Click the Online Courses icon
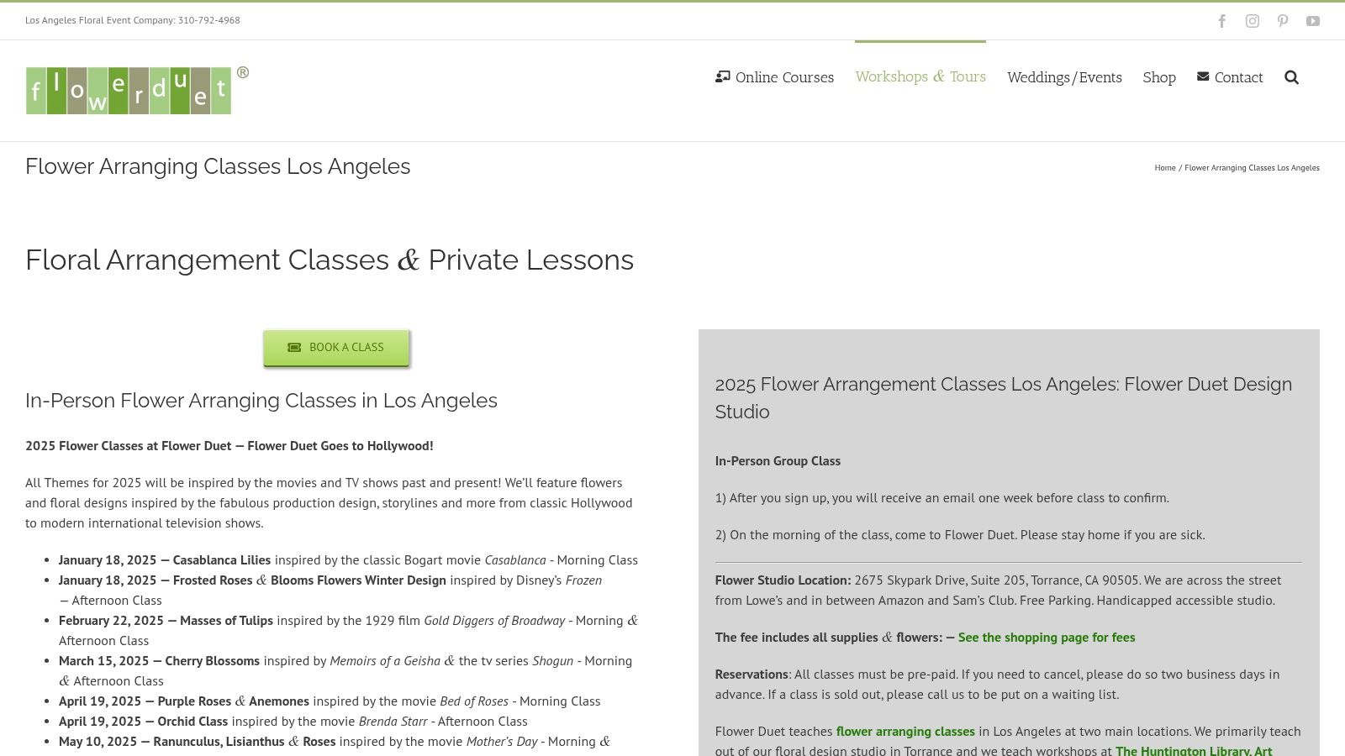1345x756 pixels. 722,76
